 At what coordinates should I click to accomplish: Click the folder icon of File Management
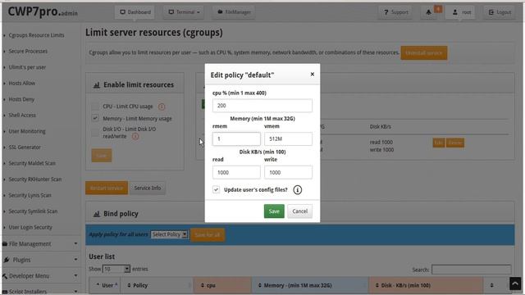[5, 244]
